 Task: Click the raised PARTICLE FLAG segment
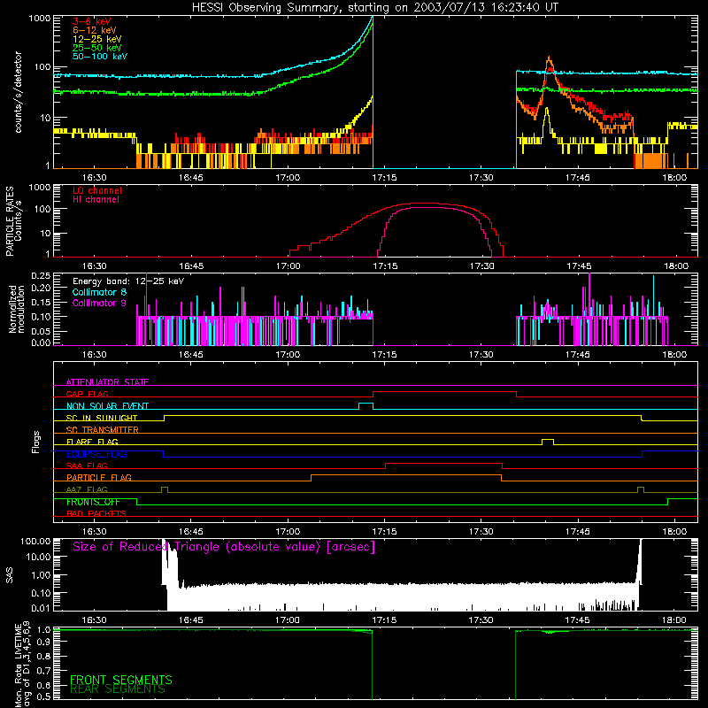pyautogui.click(x=406, y=475)
